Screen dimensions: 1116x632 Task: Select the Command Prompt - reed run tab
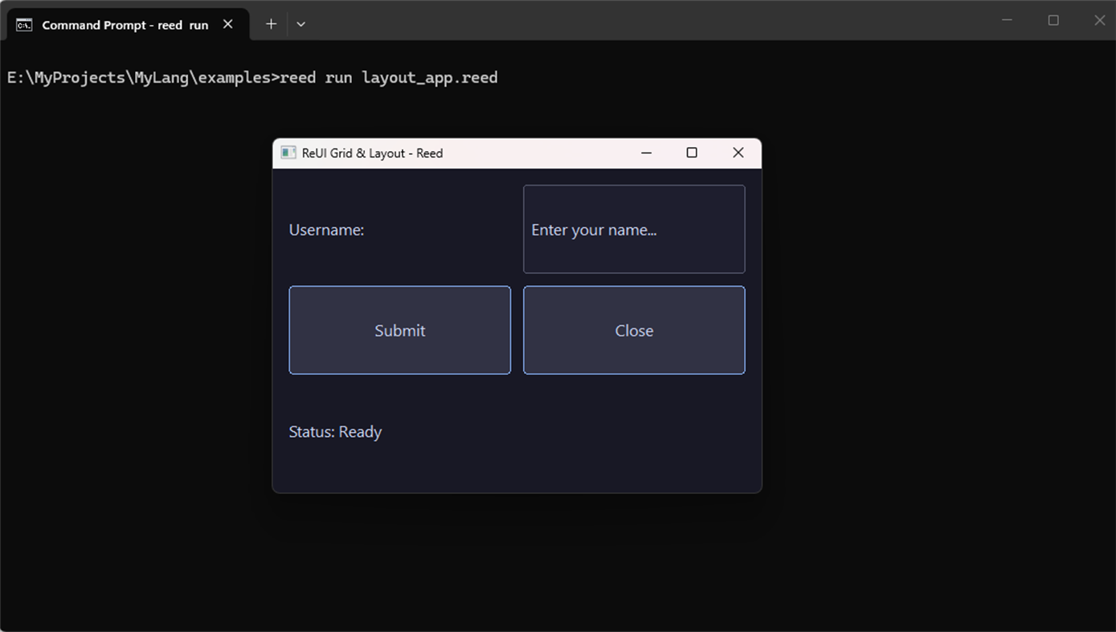tap(129, 24)
